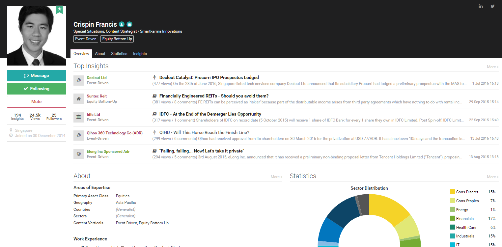Click the book icon before "Falling, falling" title
The width and height of the screenshot is (502, 247).
click(x=154, y=151)
